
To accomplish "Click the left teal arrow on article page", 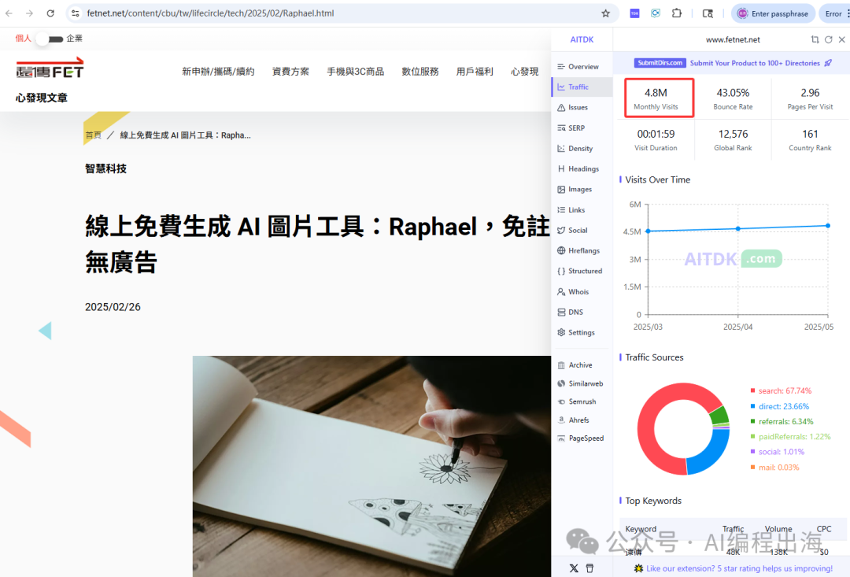I will click(45, 331).
